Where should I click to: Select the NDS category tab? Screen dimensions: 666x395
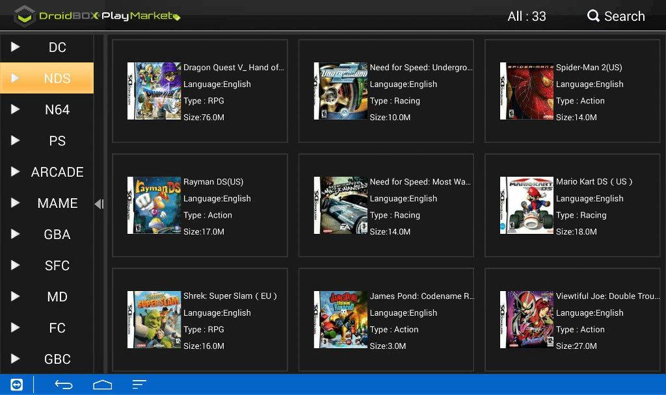click(47, 78)
